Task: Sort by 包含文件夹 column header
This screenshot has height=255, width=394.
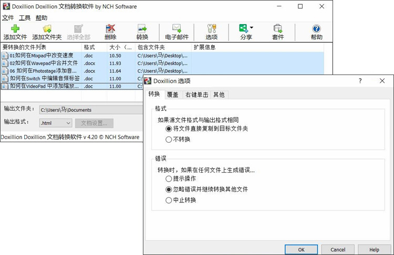Action: point(163,47)
